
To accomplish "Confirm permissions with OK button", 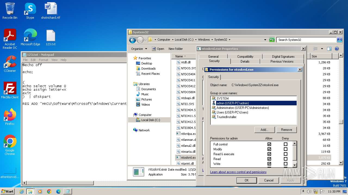I will point(247,180).
